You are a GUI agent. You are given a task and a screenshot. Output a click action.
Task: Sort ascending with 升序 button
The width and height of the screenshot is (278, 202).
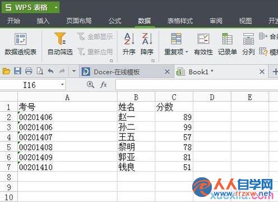[x=129, y=44]
